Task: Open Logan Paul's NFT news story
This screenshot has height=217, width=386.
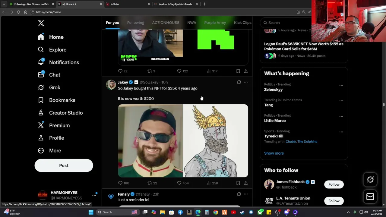Action: point(304,46)
